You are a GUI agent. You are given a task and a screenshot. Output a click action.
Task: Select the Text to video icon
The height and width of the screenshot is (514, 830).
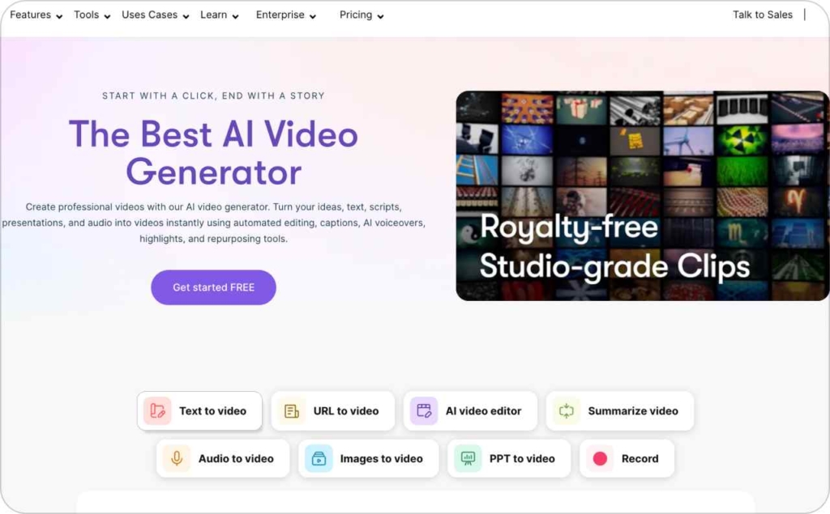[x=156, y=410]
